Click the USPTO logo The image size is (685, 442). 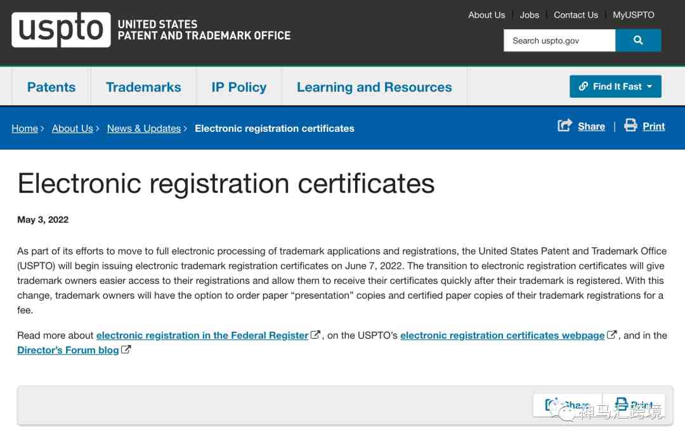click(61, 30)
